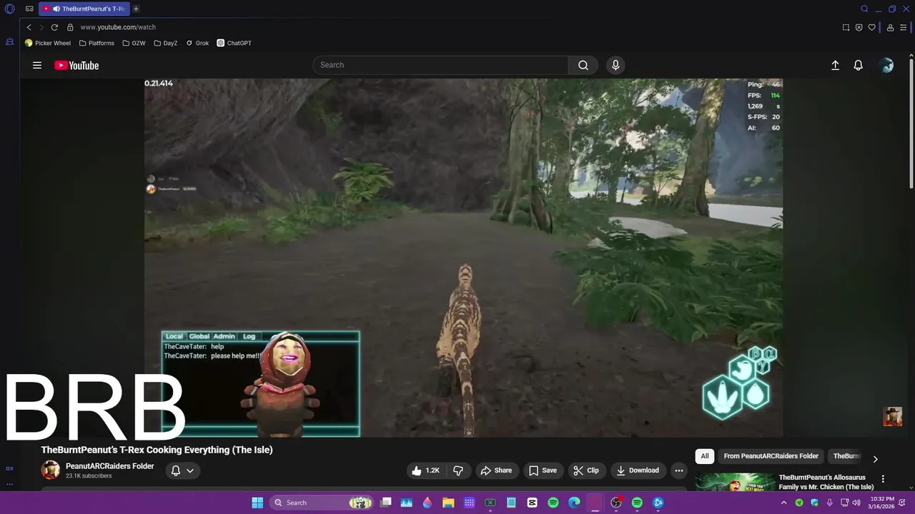Open the GZW bookmark folder

coord(134,43)
